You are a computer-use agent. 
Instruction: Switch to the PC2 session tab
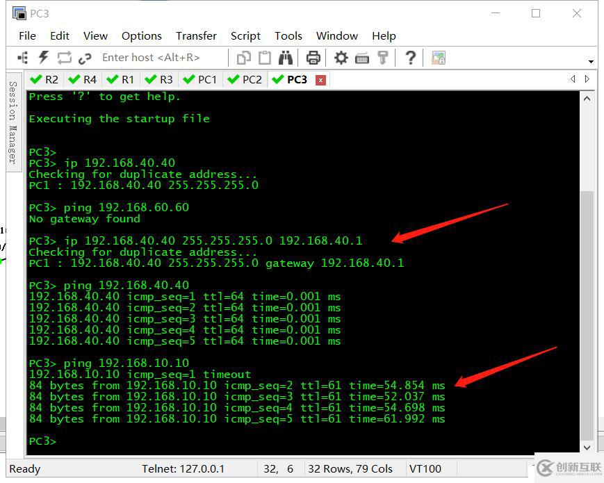[245, 80]
